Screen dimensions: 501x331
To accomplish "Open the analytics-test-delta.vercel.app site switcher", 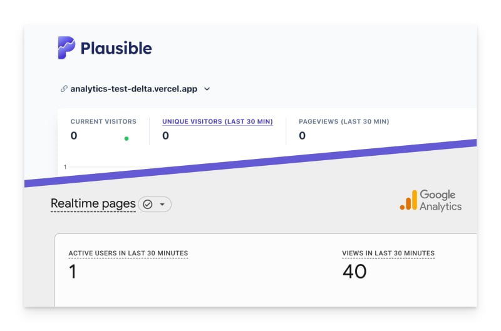I will [133, 89].
